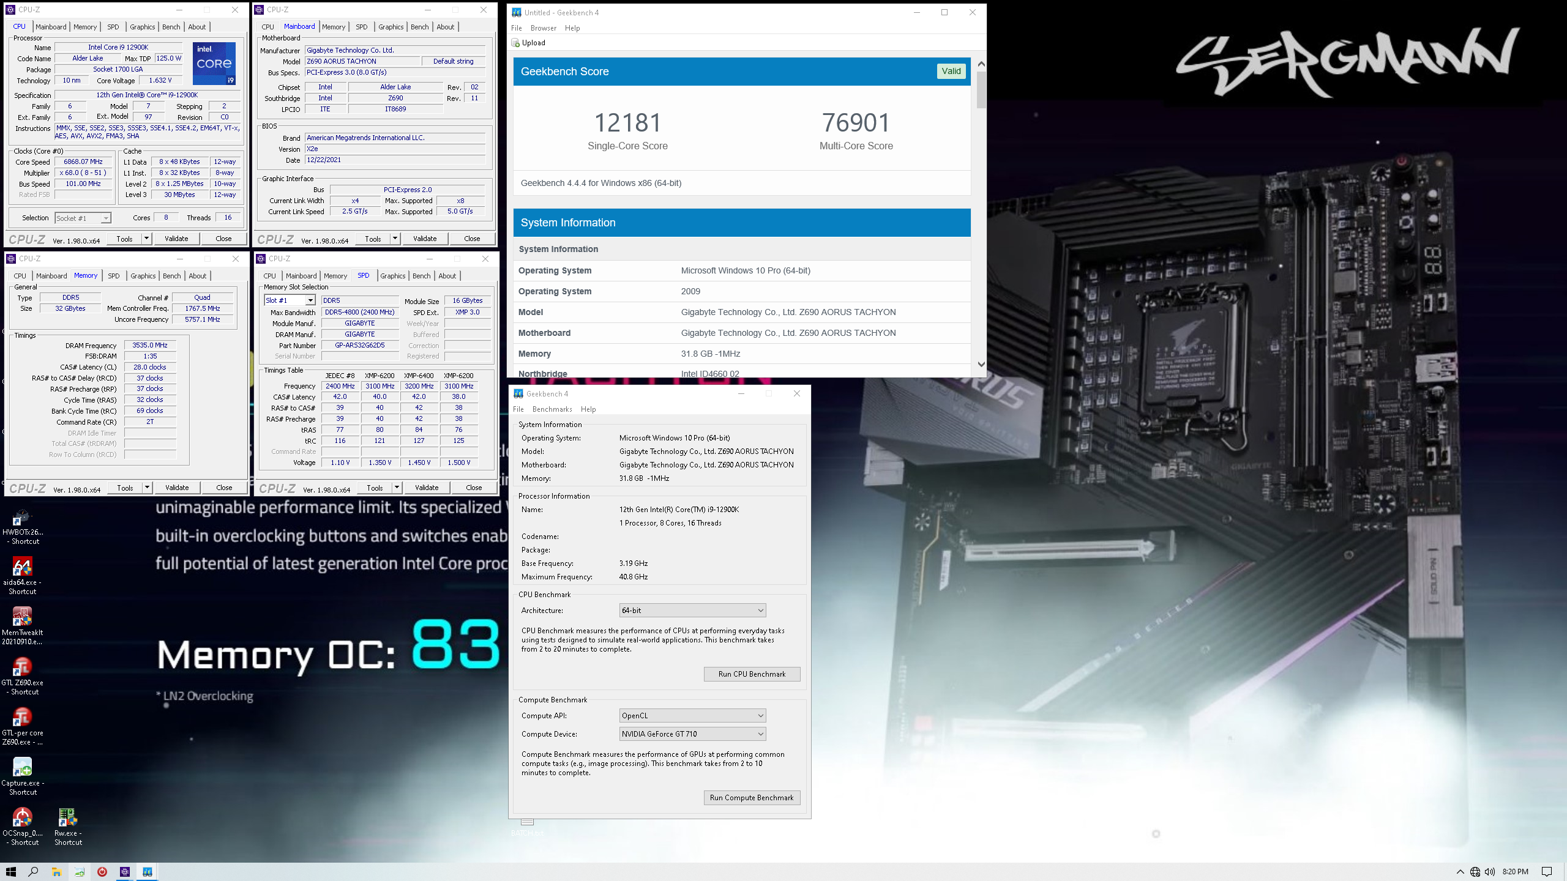The height and width of the screenshot is (881, 1567).
Task: Click Run CPU Benchmark button
Action: [752, 674]
